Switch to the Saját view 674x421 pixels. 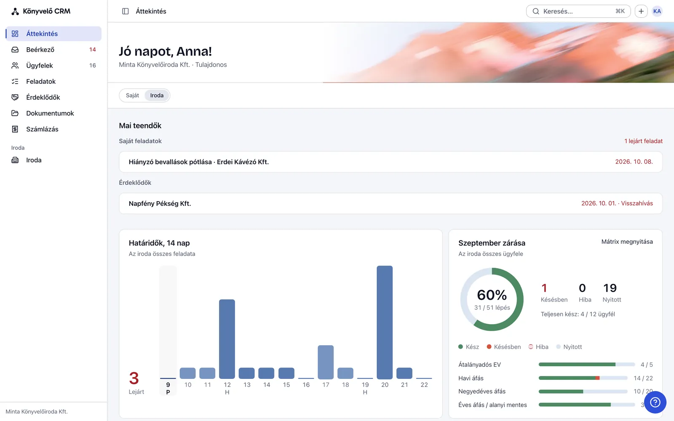132,96
